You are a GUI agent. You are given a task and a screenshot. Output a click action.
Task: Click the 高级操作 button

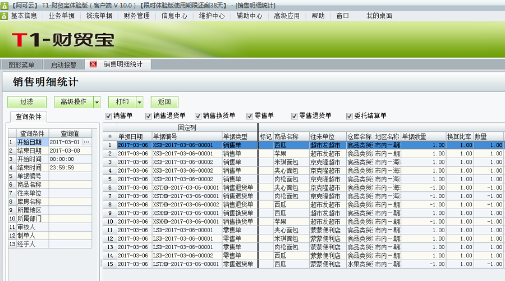point(74,102)
